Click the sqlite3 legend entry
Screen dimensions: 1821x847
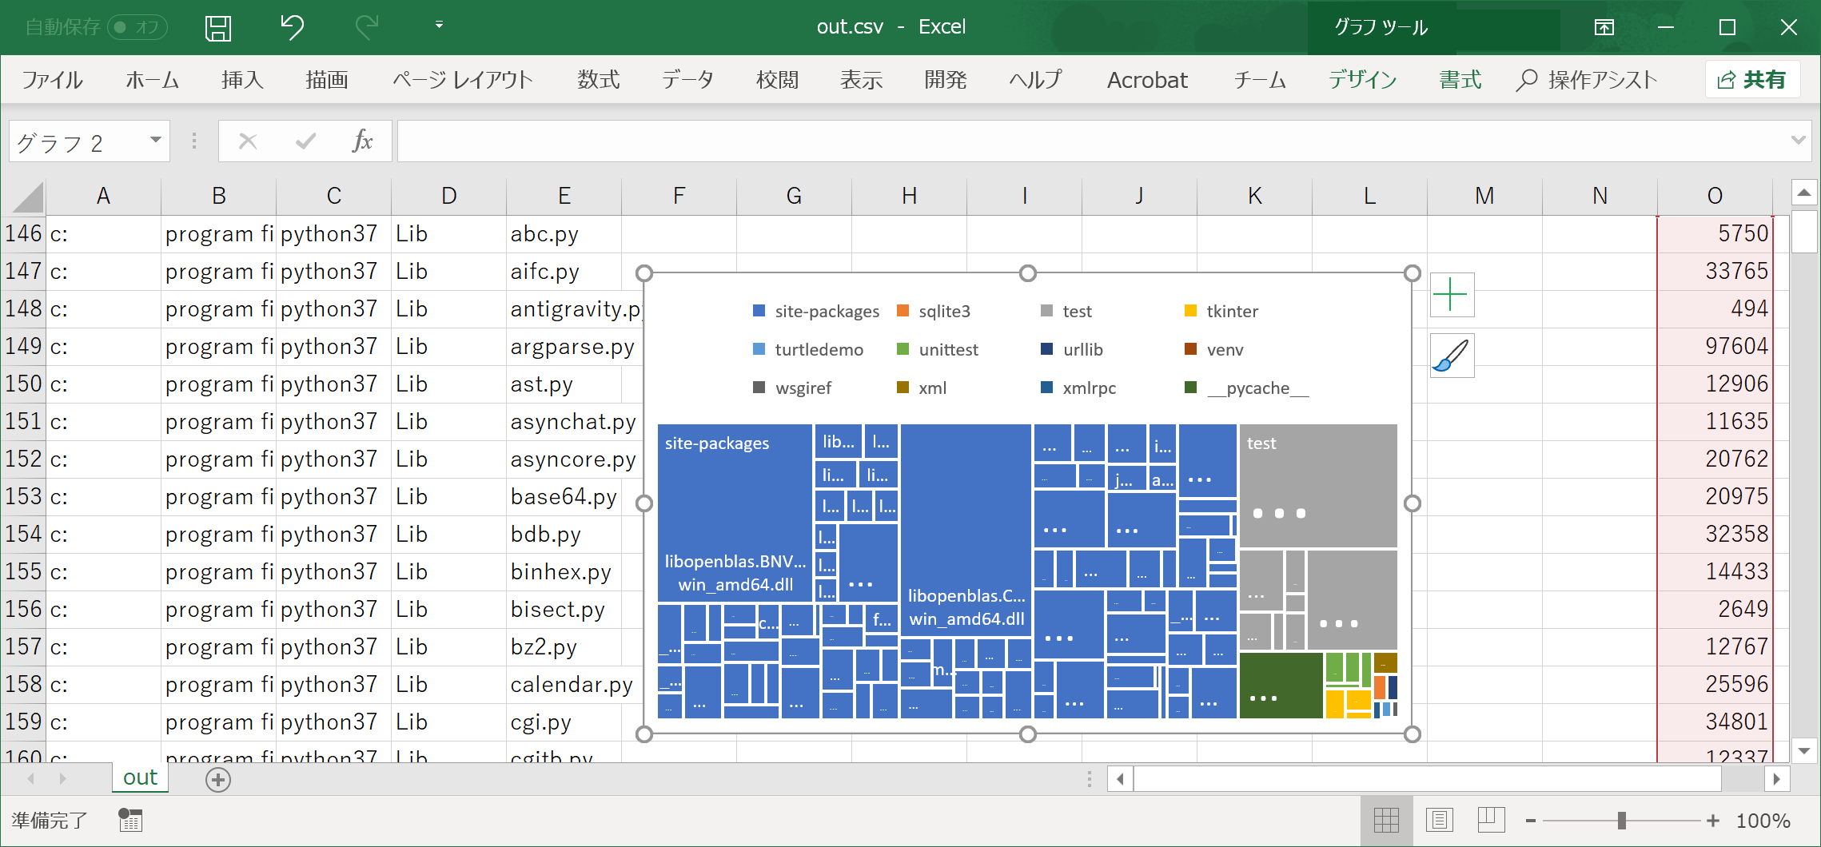point(934,312)
